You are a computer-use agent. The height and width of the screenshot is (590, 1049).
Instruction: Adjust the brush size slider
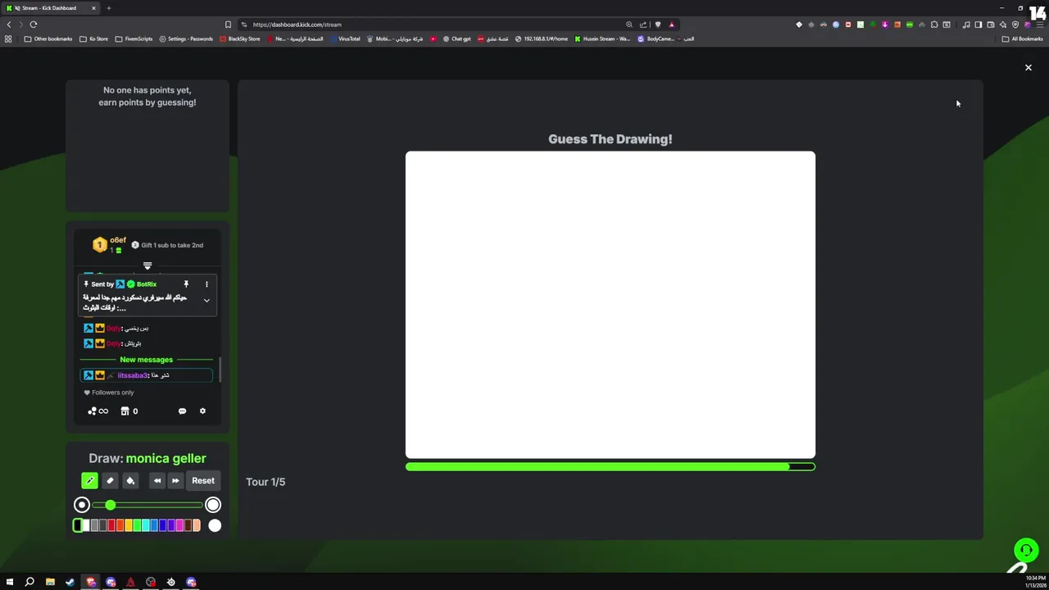(148, 505)
